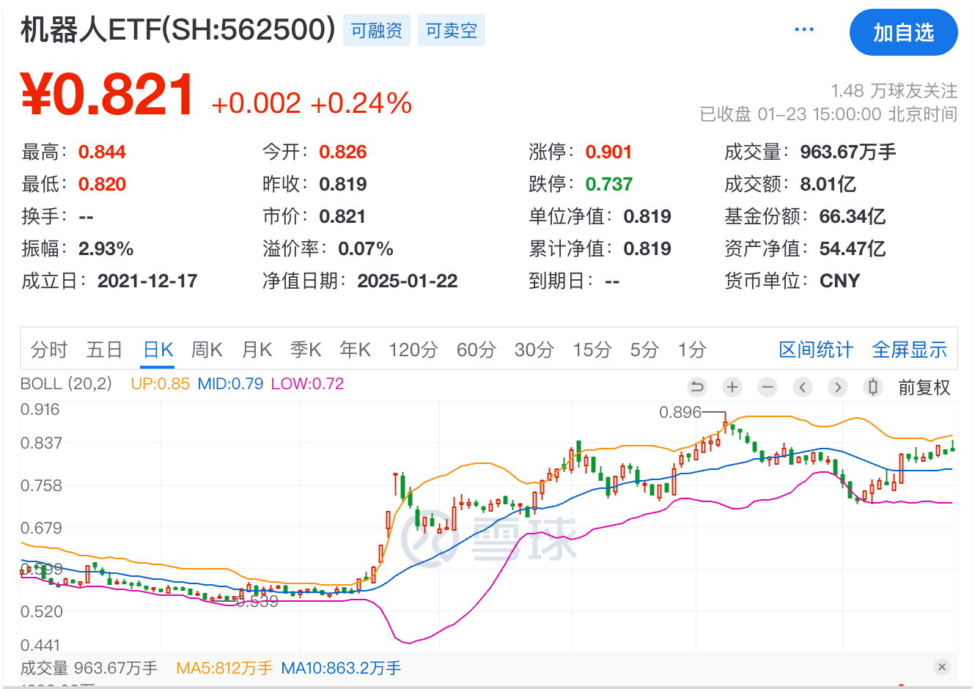The width and height of the screenshot is (975, 689).
Task: Toggle candlestick style icon
Action: click(x=873, y=387)
